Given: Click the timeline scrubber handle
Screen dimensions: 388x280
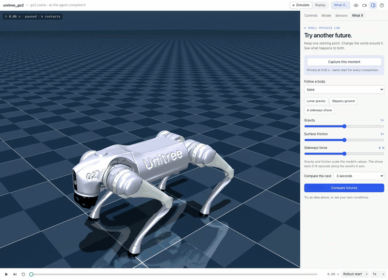Looking at the screenshot, I should click(31, 274).
